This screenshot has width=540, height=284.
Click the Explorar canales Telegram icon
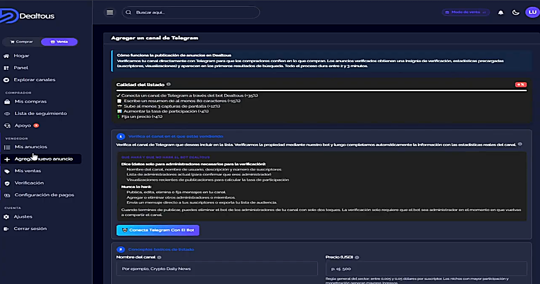click(6, 80)
